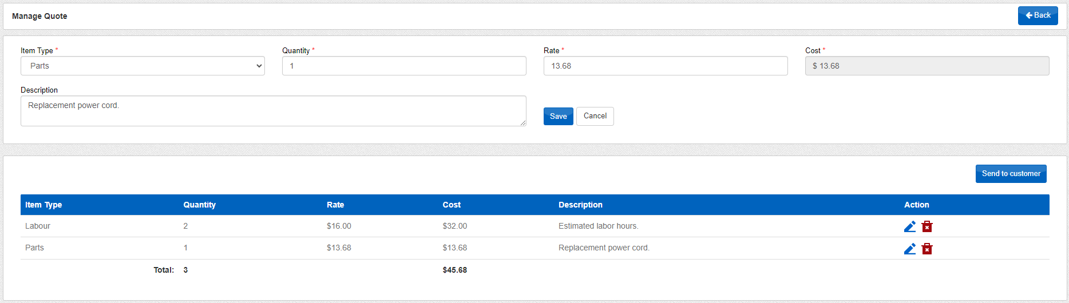1069x303 pixels.
Task: Grab the Description textarea resize handle
Action: (x=523, y=123)
